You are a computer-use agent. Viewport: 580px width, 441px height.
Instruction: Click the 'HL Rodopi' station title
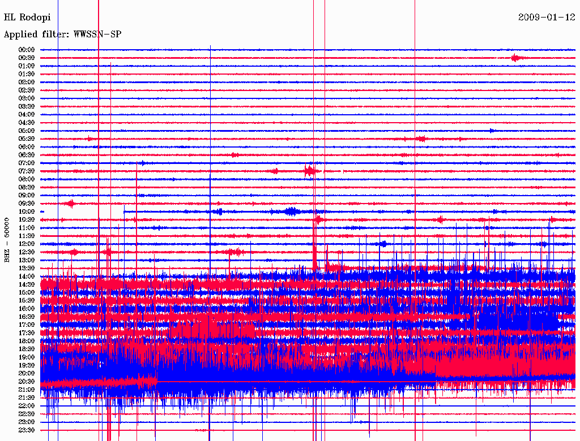27,18
